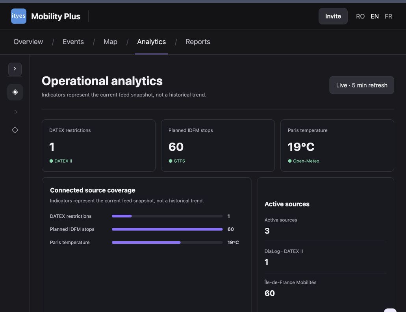Click the DATEX II source label
Image resolution: width=406 pixels, height=312 pixels.
point(63,161)
